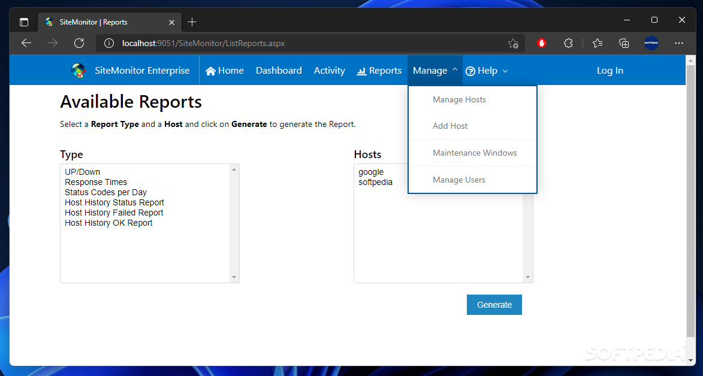The image size is (703, 376).
Task: Select the softpedia host
Action: [376, 182]
